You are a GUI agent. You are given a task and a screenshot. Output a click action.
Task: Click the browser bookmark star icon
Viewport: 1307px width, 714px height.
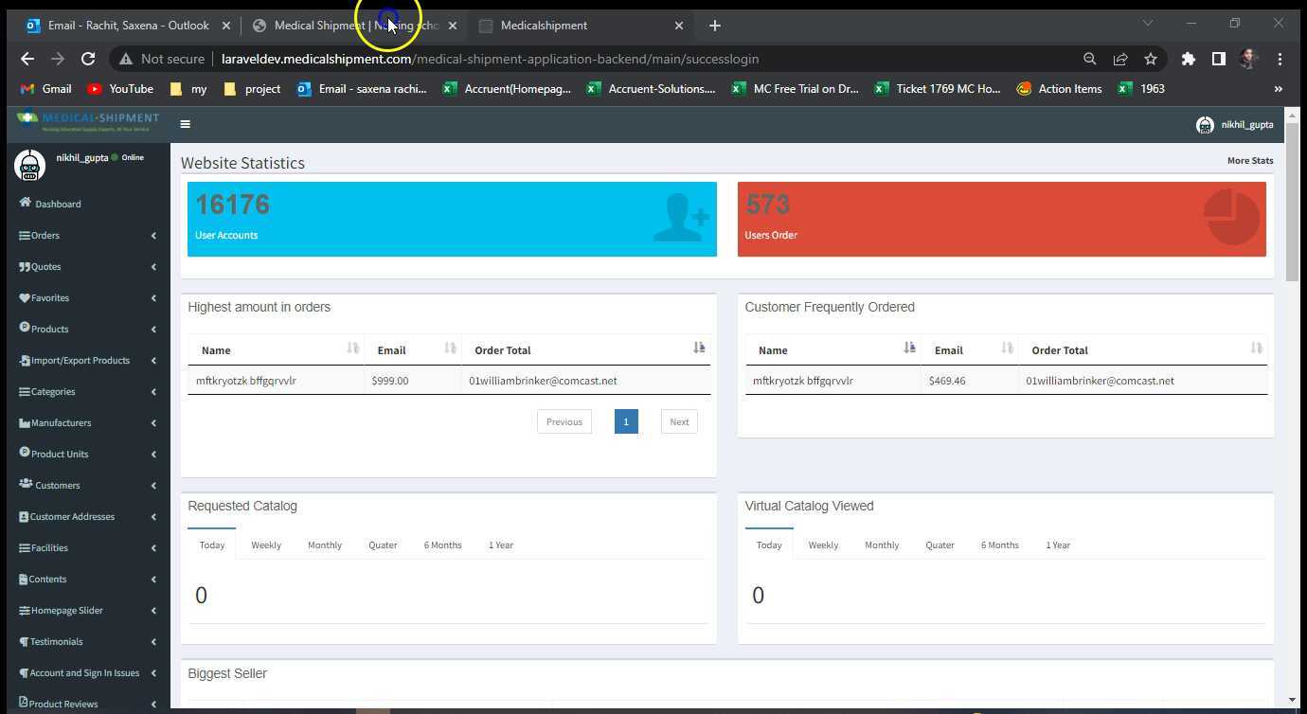(1150, 59)
